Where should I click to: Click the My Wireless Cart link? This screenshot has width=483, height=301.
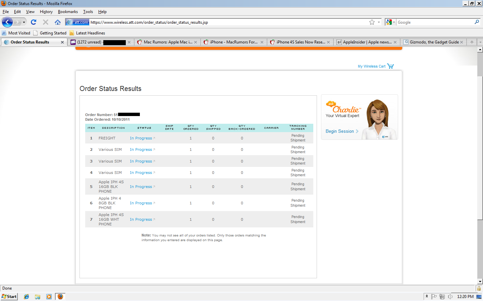click(x=372, y=66)
